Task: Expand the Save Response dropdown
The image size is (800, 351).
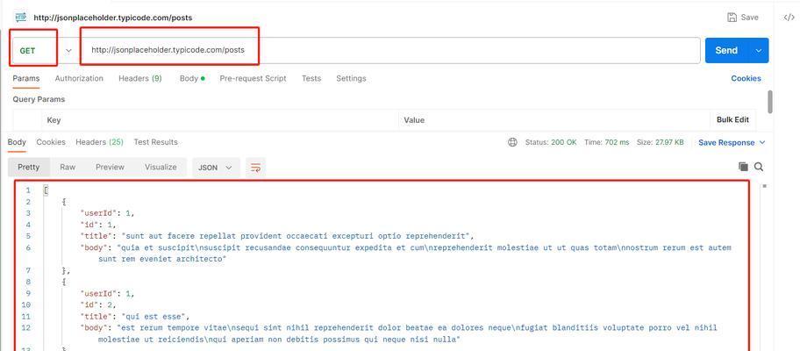Action: tap(762, 143)
